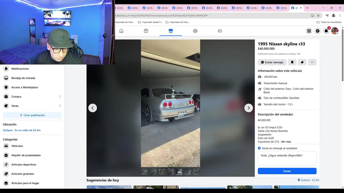Click the message text box to seller
344x193 pixels.
click(x=287, y=158)
